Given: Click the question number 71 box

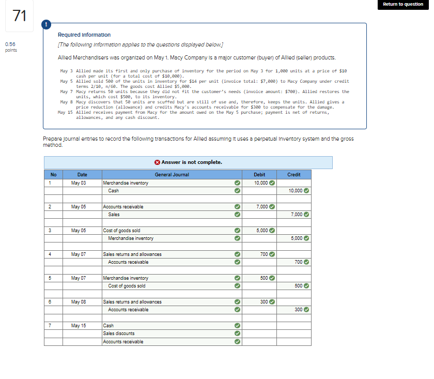Looking at the screenshot, I should (x=19, y=16).
